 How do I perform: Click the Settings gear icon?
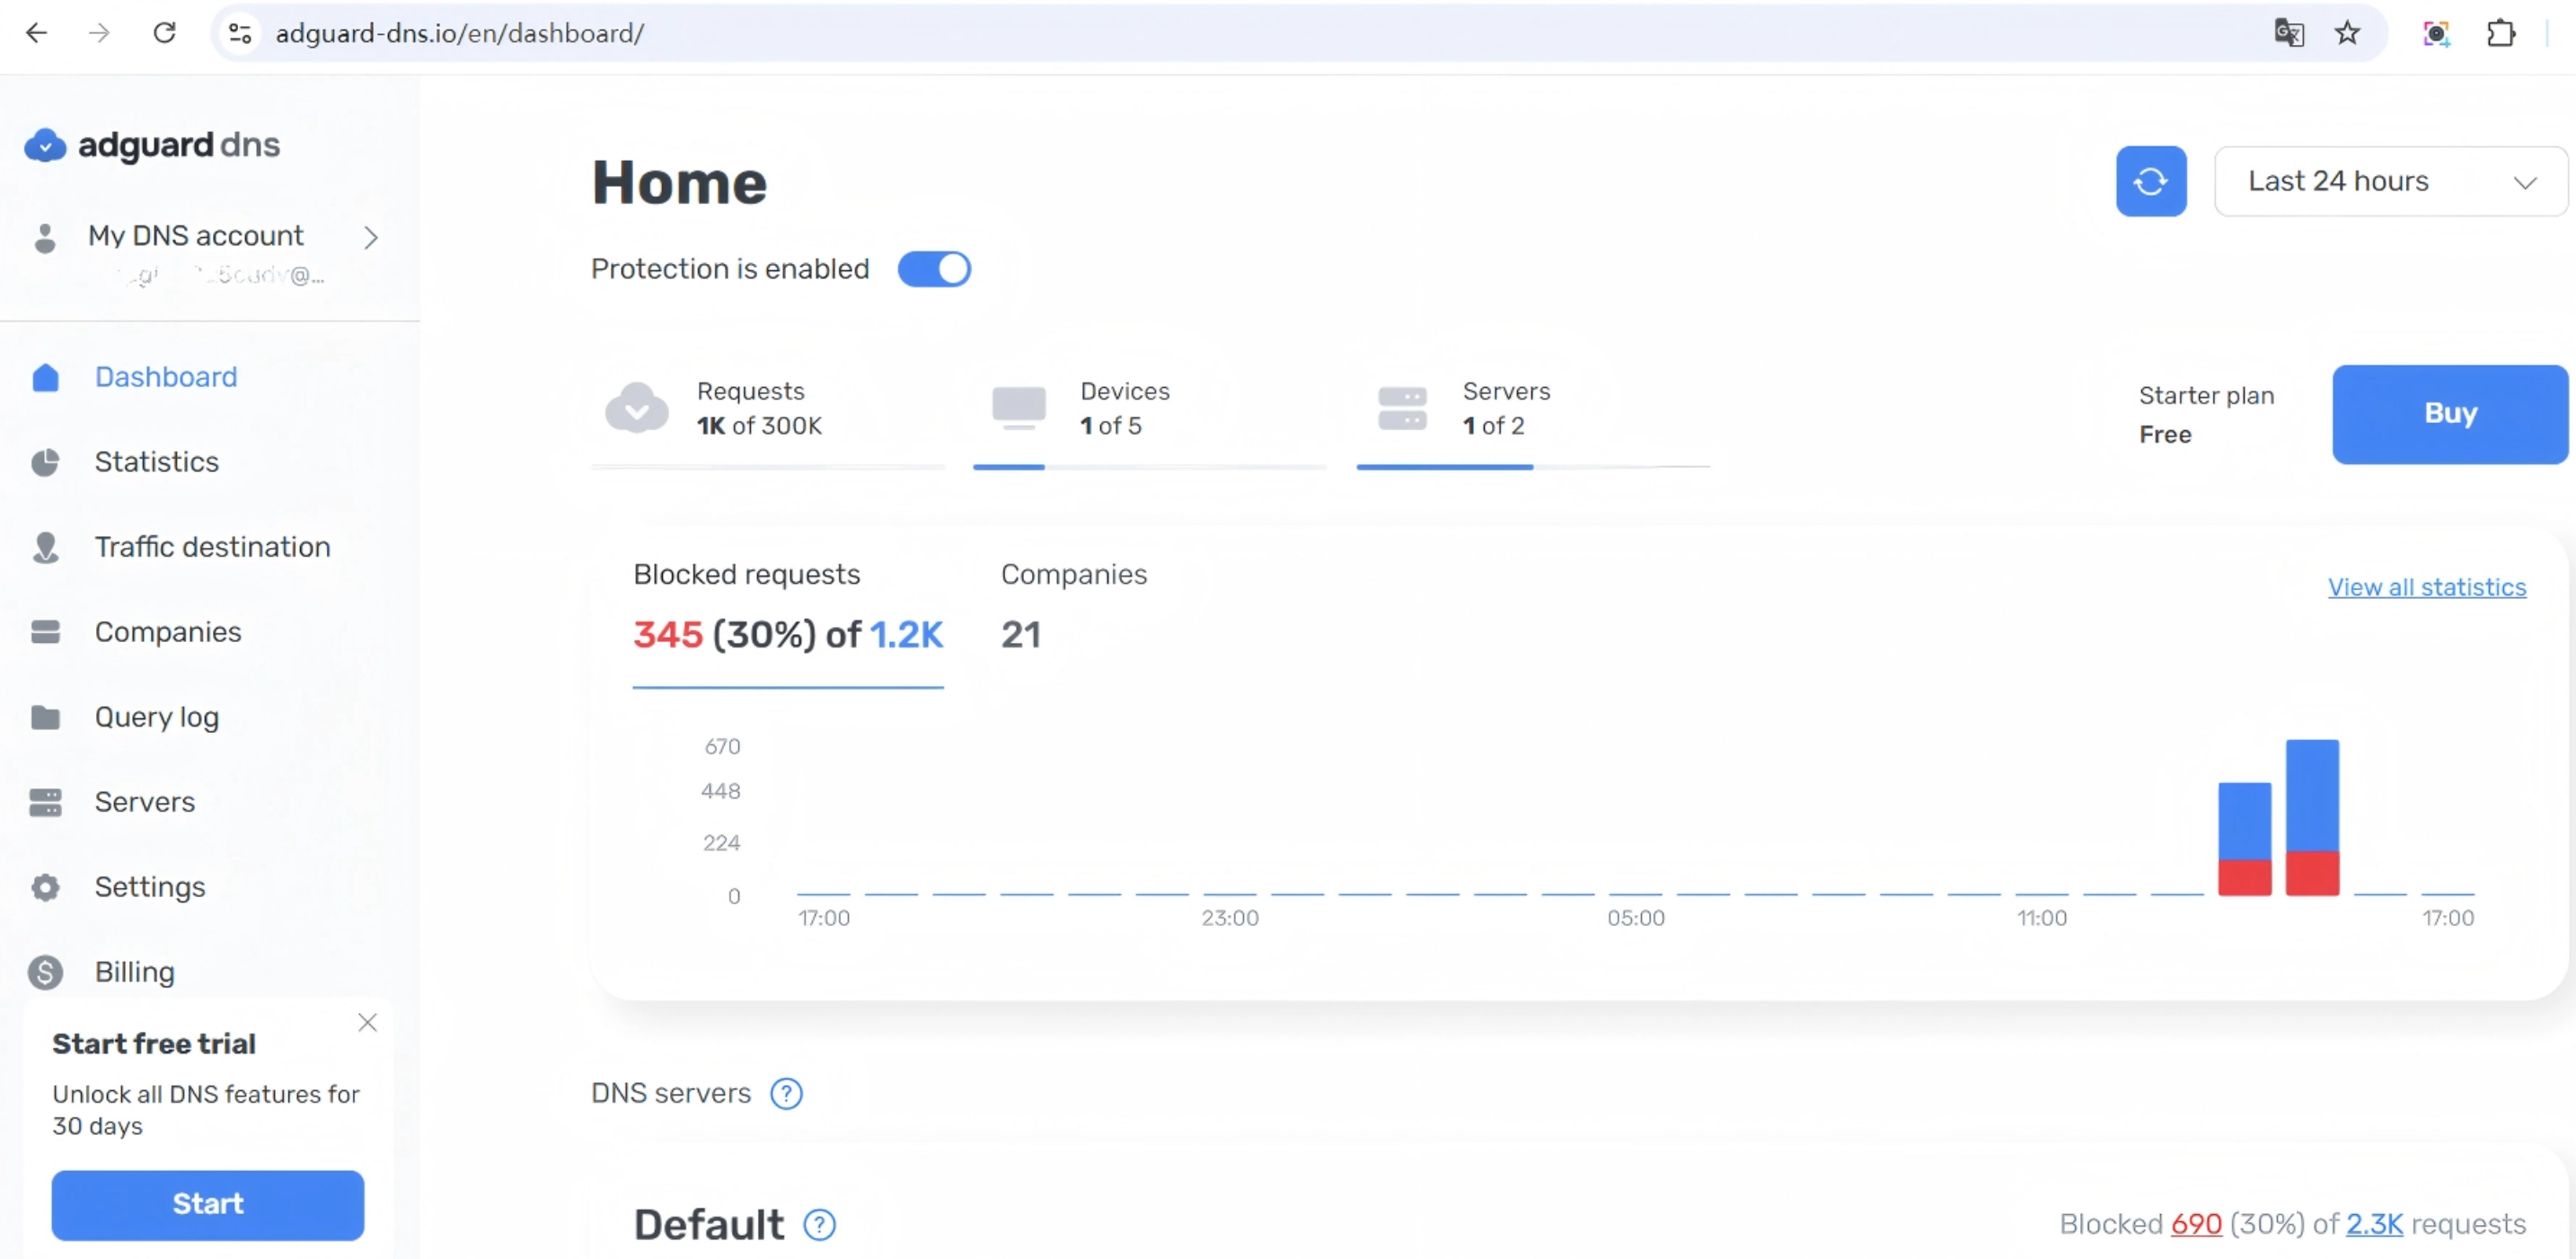coord(45,887)
